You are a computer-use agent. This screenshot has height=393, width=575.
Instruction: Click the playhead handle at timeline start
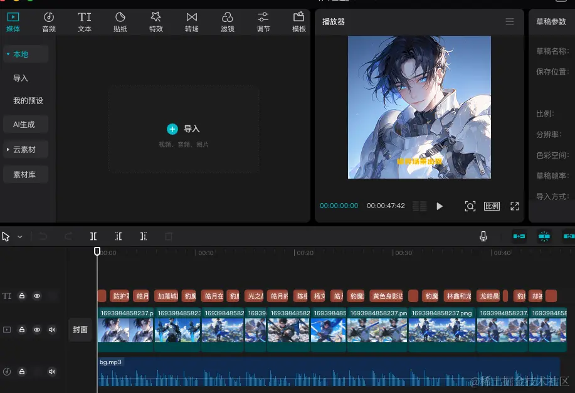tap(97, 251)
